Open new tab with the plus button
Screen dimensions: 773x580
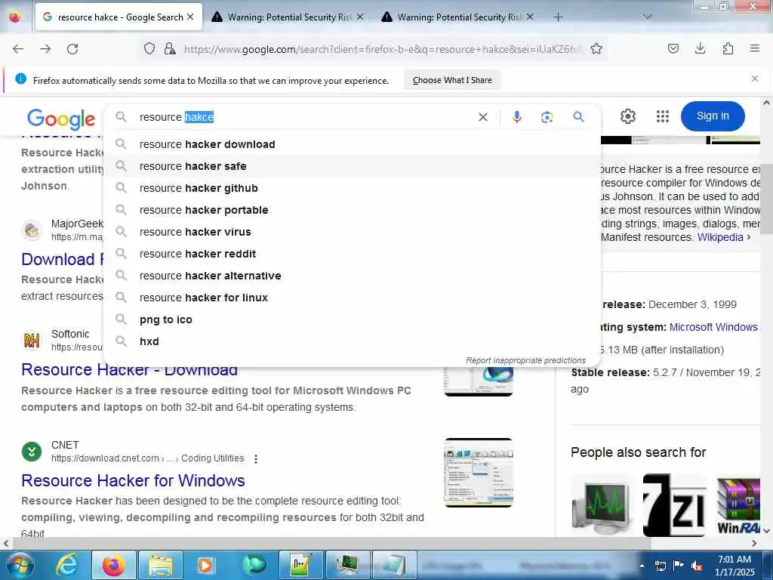coord(558,17)
